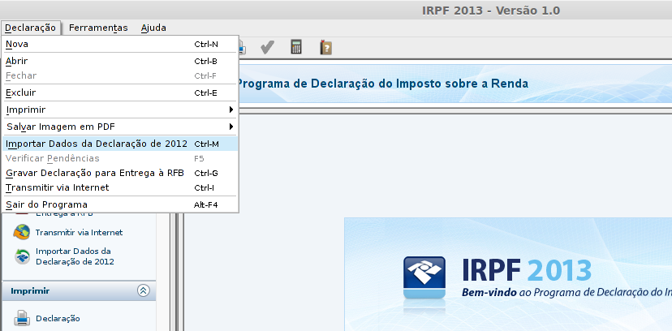The width and height of the screenshot is (672, 331).
Task: Choose Abrir menu entry
Action: point(120,61)
